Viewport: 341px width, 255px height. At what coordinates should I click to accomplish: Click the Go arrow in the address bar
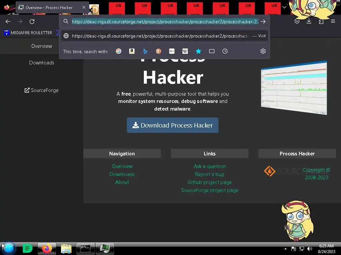263,22
